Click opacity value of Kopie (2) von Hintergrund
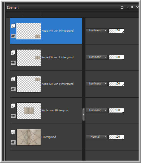The image size is (141, 163). [x=117, y=84]
